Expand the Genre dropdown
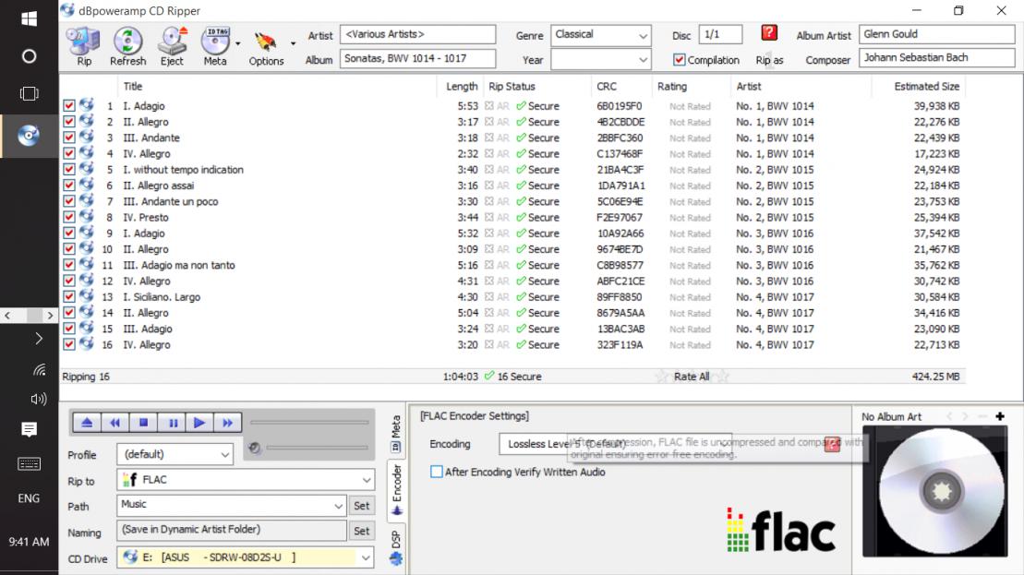 point(644,35)
